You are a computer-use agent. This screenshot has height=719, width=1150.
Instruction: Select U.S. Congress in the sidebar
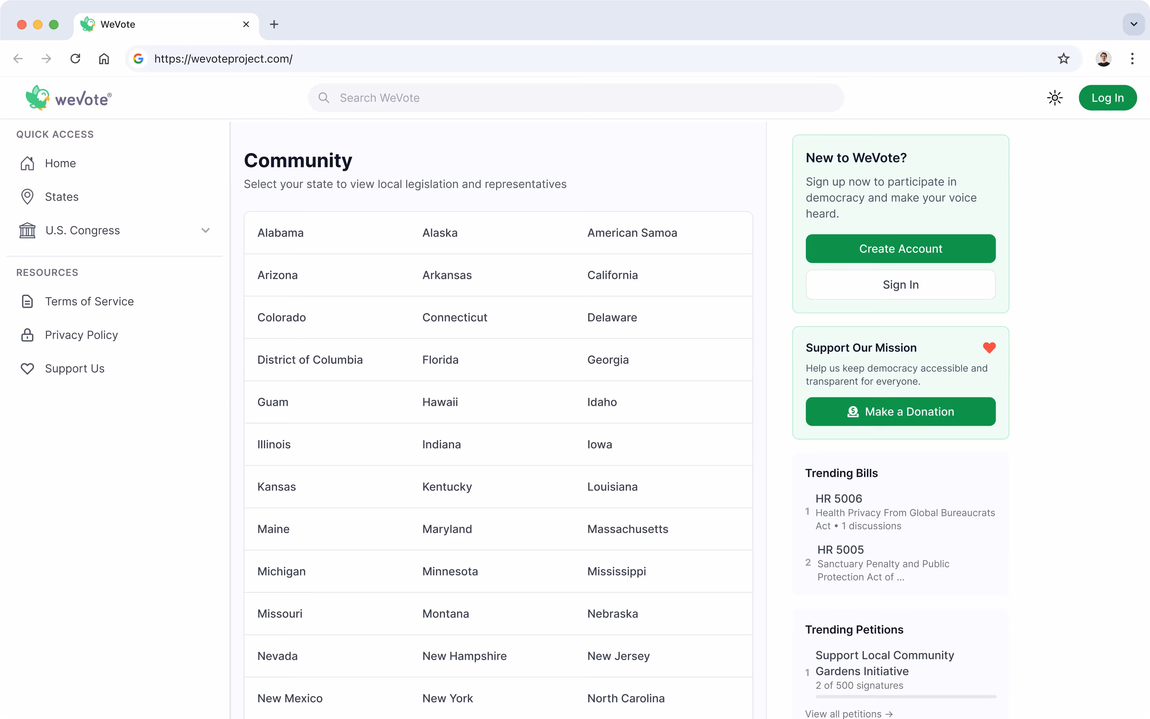[x=83, y=231]
